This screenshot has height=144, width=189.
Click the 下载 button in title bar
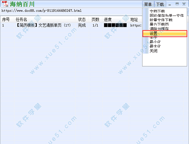click(x=160, y=4)
